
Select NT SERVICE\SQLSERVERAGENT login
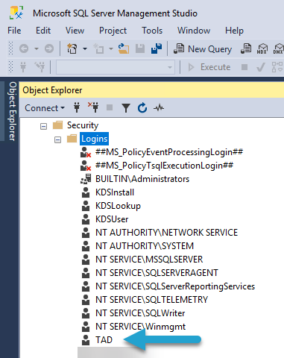(x=157, y=273)
